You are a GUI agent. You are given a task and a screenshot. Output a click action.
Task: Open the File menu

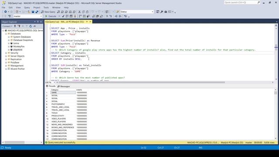click(3, 7)
